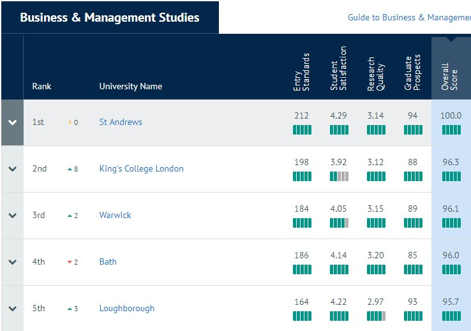The height and width of the screenshot is (331, 471).
Task: Open the Warwick university link
Action: (115, 215)
